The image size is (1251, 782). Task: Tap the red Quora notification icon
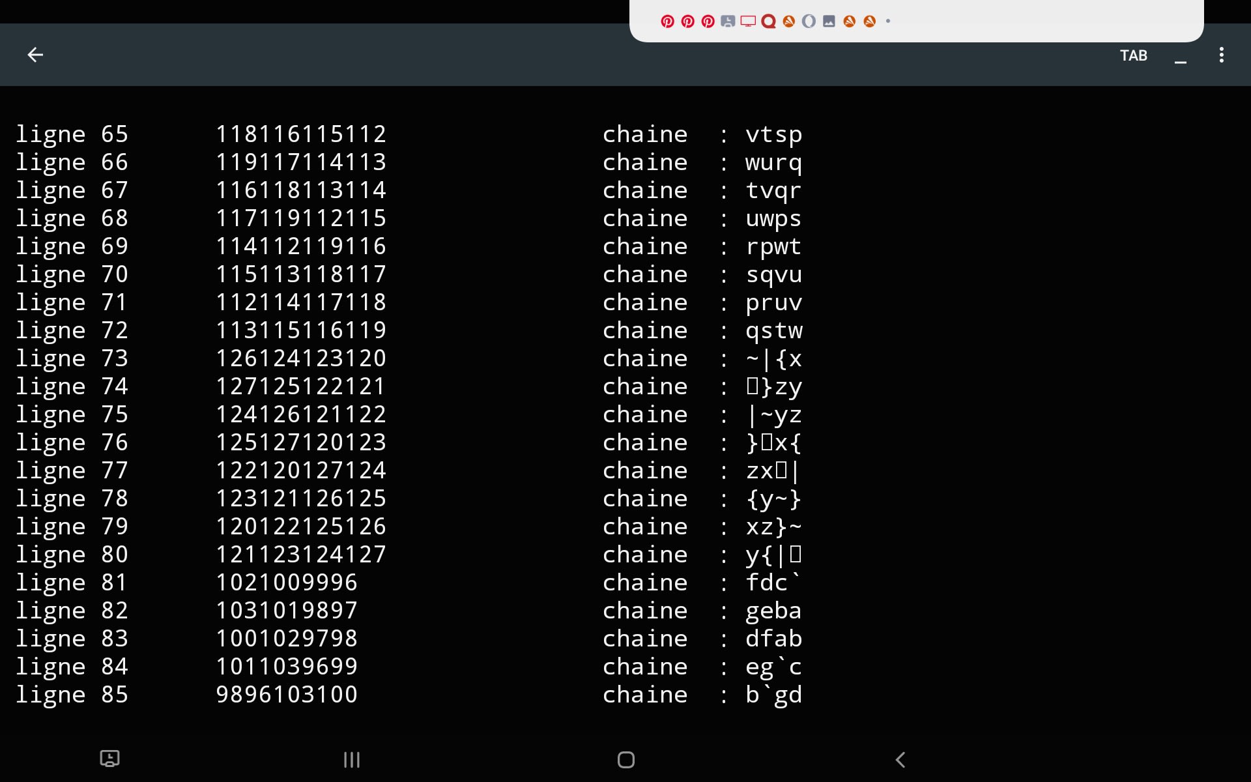(768, 22)
